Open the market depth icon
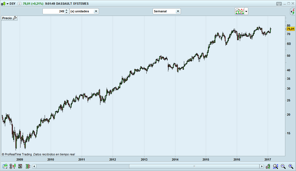The height and width of the screenshot is (171, 296). coord(28,166)
